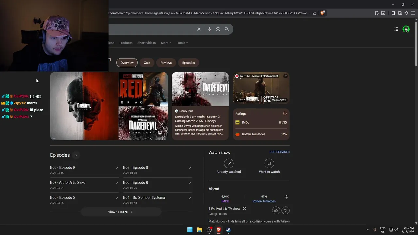Click info icon beside Rotten Tomatoes 87%
418x235 pixels.
pyautogui.click(x=286, y=197)
